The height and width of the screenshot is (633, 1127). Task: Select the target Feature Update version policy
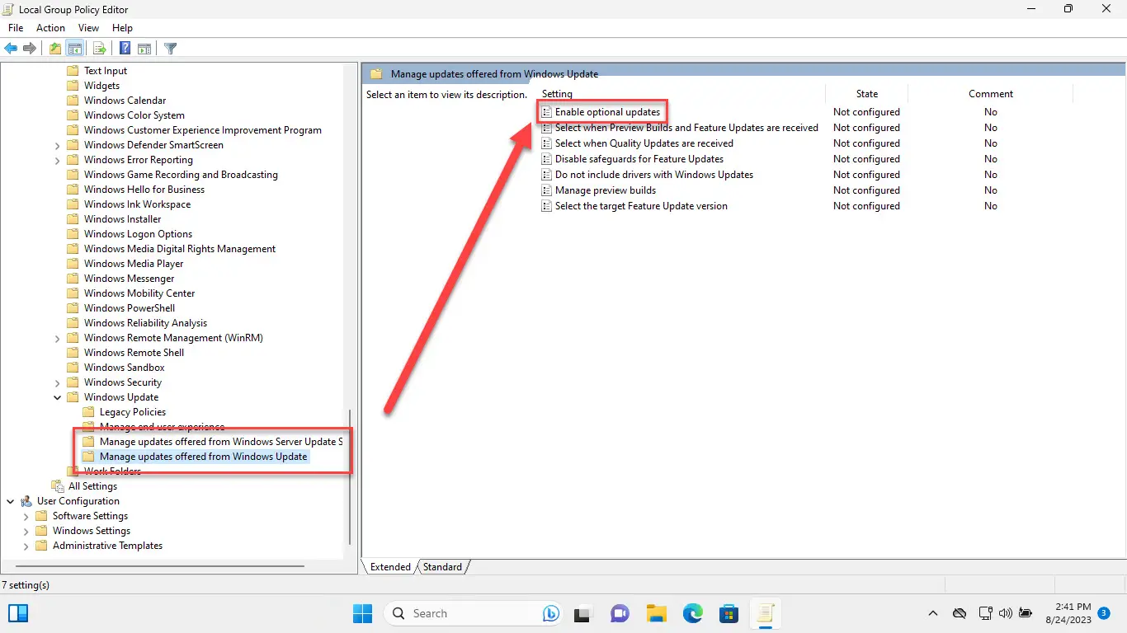(641, 206)
